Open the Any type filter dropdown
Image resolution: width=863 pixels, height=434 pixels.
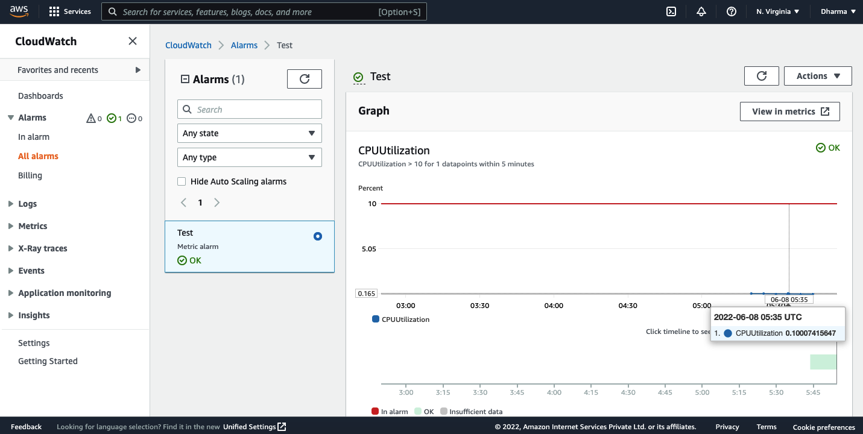click(x=250, y=157)
